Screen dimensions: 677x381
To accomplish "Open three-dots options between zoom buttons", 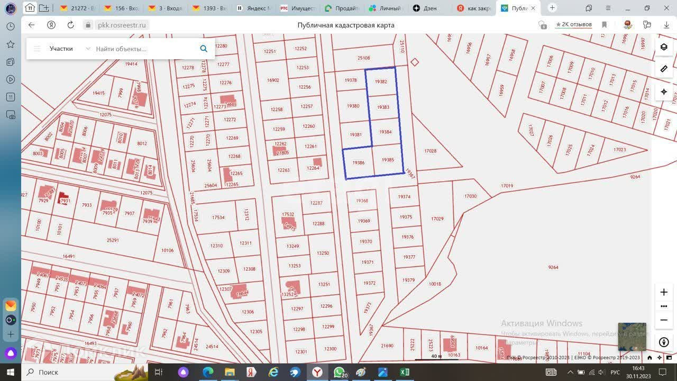I will [664, 306].
